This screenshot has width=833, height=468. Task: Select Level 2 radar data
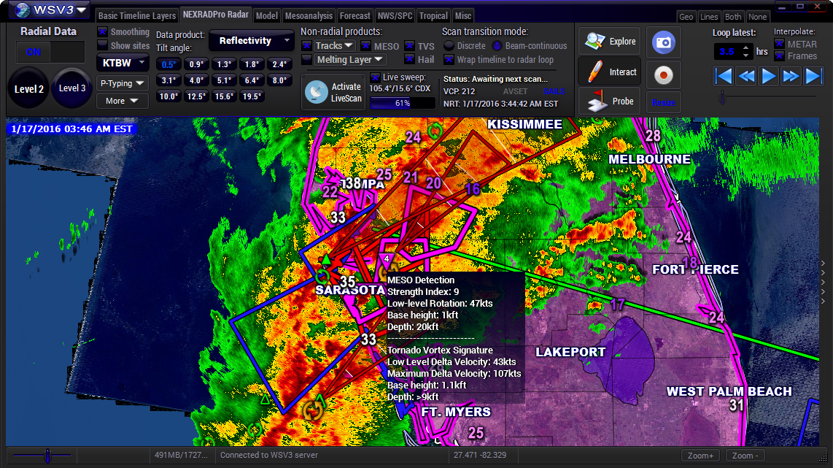click(28, 89)
